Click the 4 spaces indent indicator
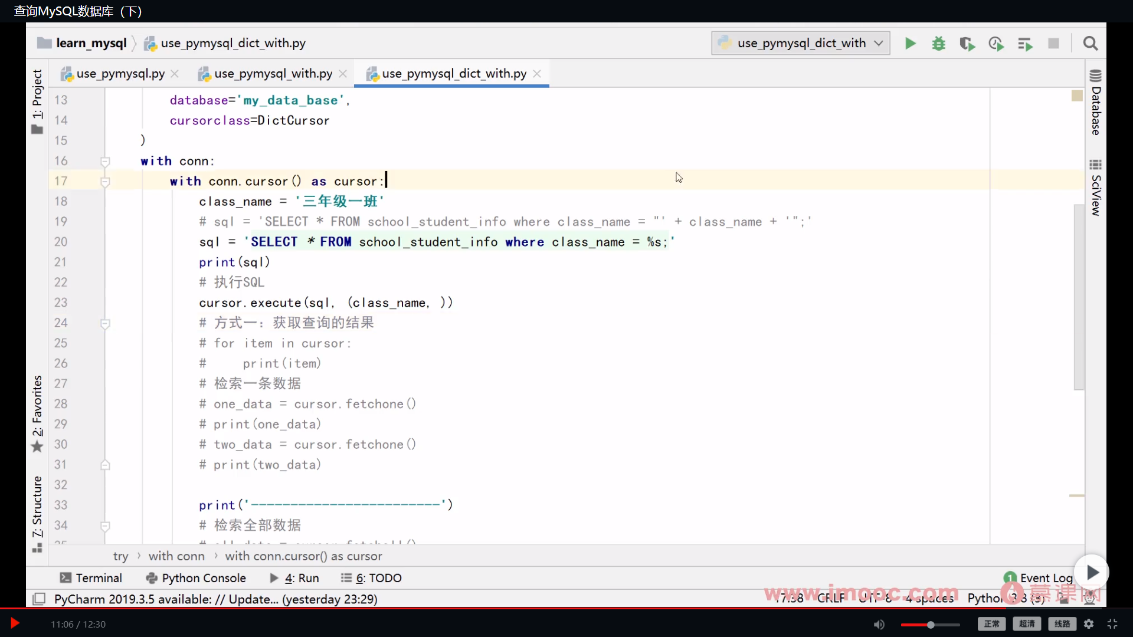The image size is (1133, 637). click(929, 598)
